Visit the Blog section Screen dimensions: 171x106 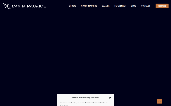coord(134,6)
